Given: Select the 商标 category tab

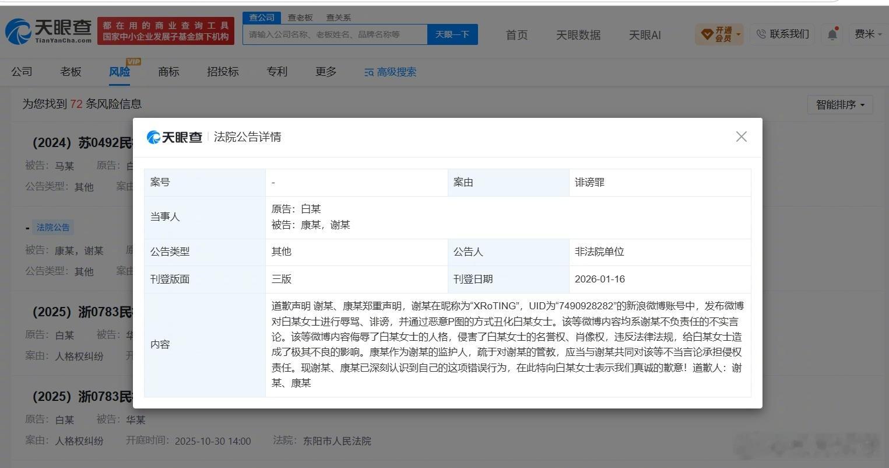Looking at the screenshot, I should (x=168, y=72).
